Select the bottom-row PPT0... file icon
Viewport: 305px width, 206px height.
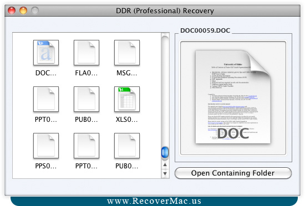pyautogui.click(x=87, y=146)
